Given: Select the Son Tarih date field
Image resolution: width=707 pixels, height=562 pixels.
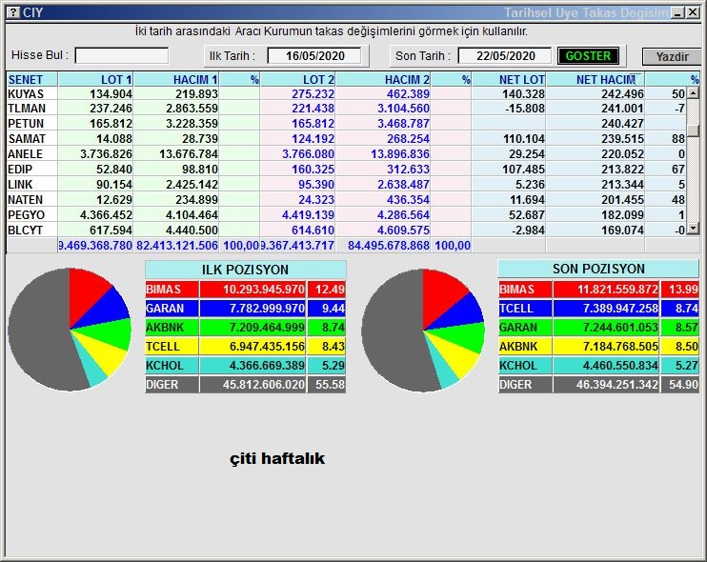Looking at the screenshot, I should 505,56.
